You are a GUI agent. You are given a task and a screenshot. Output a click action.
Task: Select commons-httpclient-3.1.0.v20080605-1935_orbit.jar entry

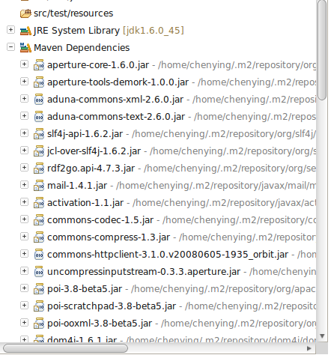pyautogui.click(x=168, y=255)
